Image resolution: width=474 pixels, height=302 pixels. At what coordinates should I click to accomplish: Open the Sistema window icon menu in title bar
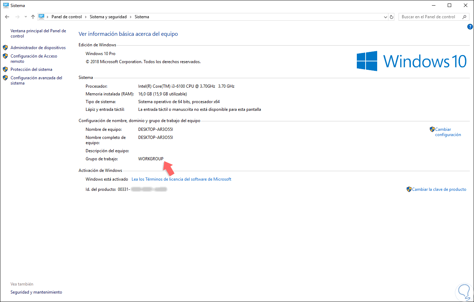[x=5, y=5]
